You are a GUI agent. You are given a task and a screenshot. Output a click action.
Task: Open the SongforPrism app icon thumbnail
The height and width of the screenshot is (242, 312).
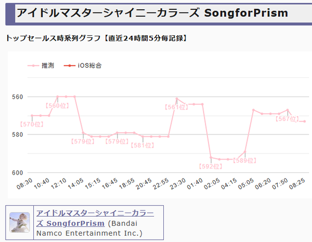coord(20,222)
